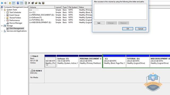Screen dimensions: 170x95
Task: Select Services and Applications tree item
Action: [x=16, y=31]
